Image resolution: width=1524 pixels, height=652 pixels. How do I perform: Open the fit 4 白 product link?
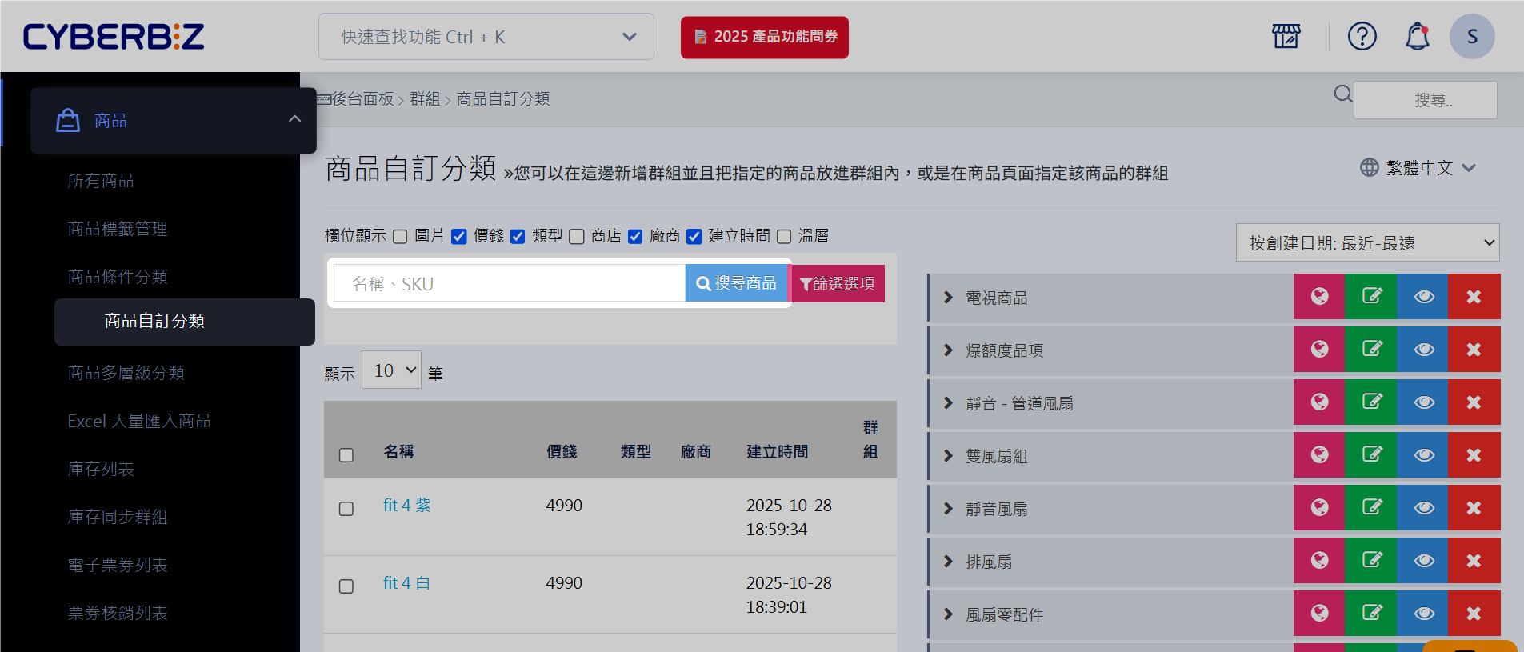[406, 583]
